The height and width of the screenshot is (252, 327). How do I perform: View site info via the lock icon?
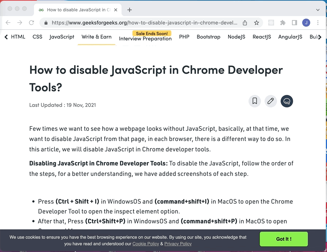[46, 23]
